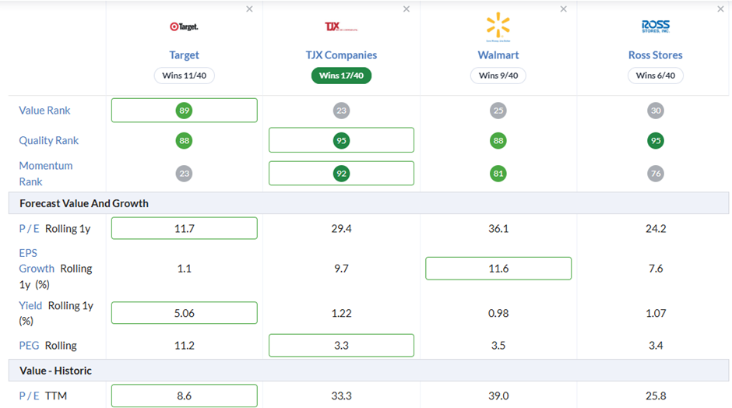This screenshot has height=408, width=732.
Task: Open the TJX Companies link
Action: coord(341,55)
